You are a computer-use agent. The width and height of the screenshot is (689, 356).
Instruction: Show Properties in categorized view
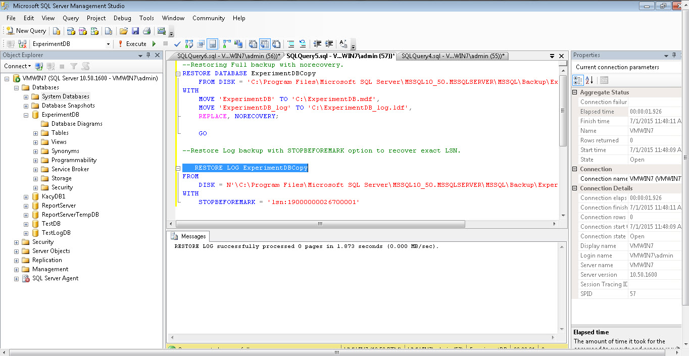[578, 80]
